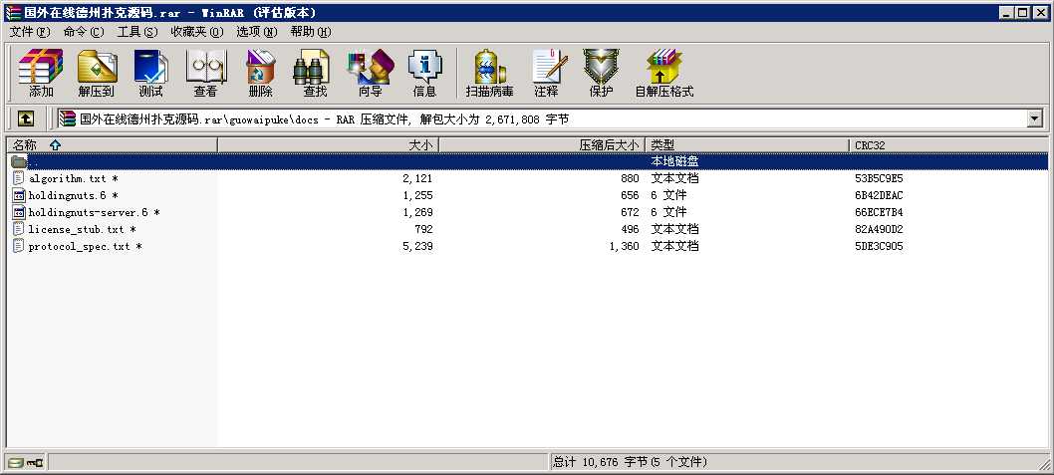Click the disk drive icon in status bar

16,462
